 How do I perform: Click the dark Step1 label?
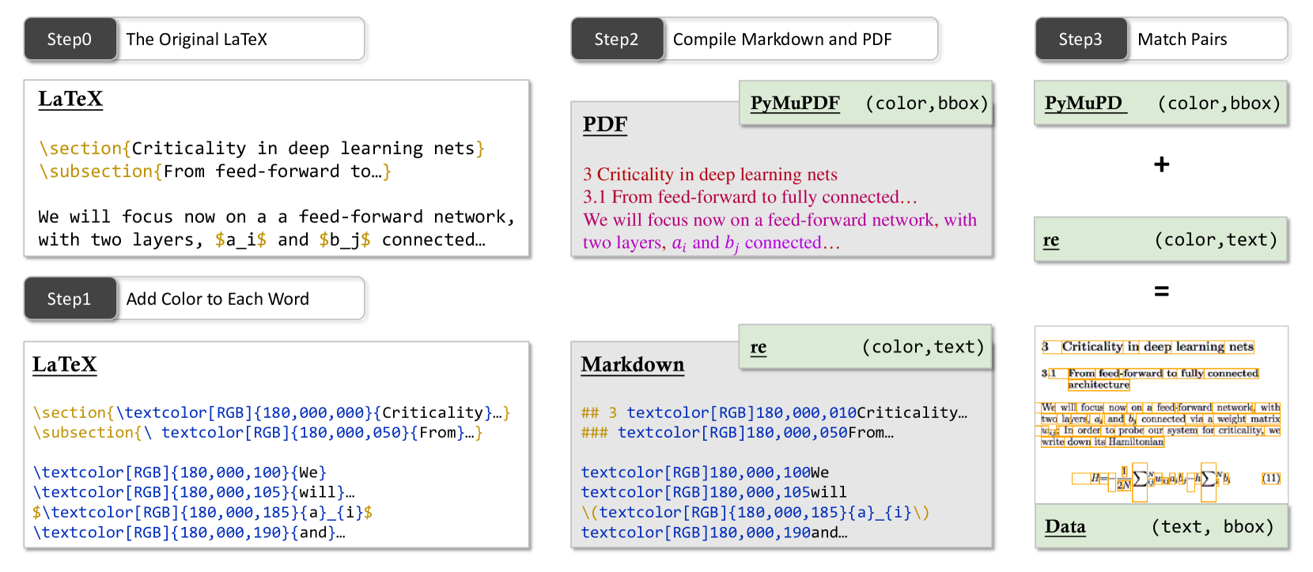pos(70,299)
